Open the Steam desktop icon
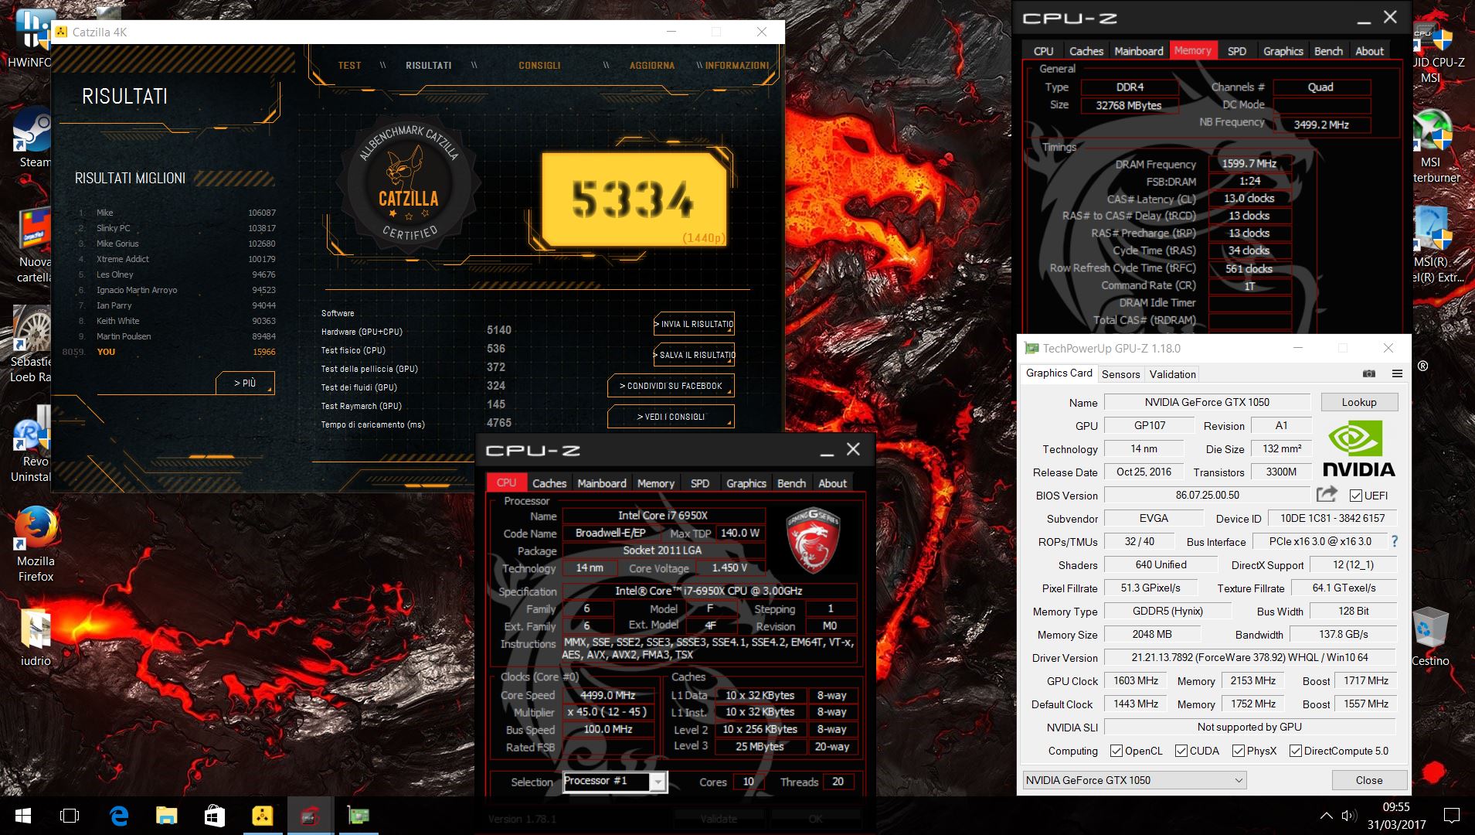Viewport: 1475px width, 835px height. 33,139
